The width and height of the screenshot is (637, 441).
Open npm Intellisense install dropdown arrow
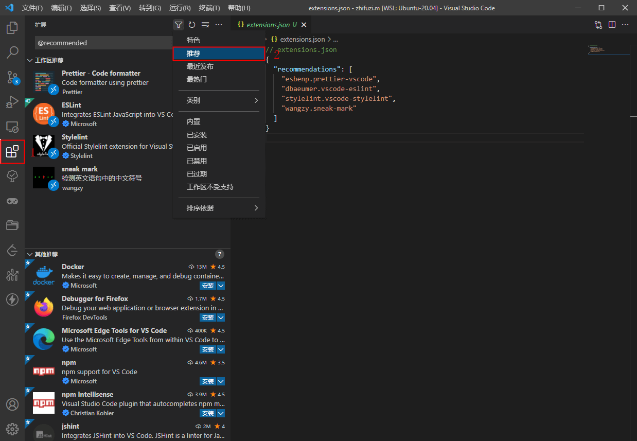(221, 413)
